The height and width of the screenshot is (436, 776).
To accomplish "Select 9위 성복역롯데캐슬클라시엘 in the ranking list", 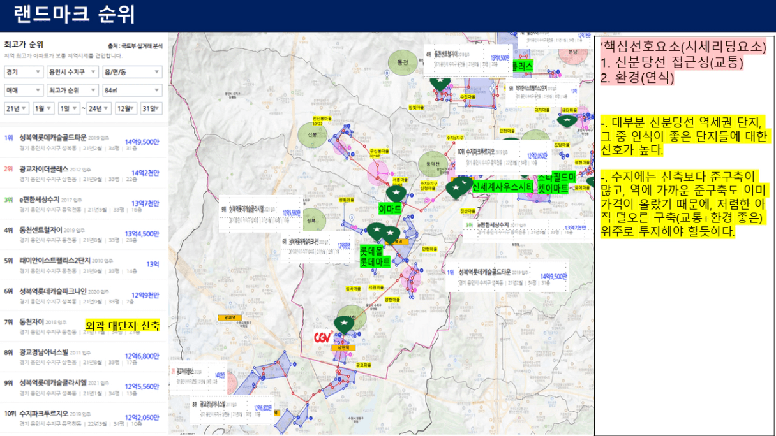I will [x=82, y=387].
